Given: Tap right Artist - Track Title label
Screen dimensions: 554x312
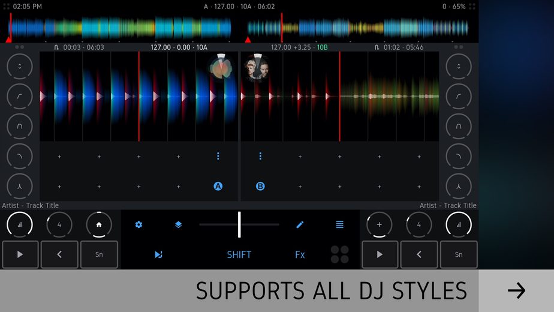Looking at the screenshot, I should point(448,206).
